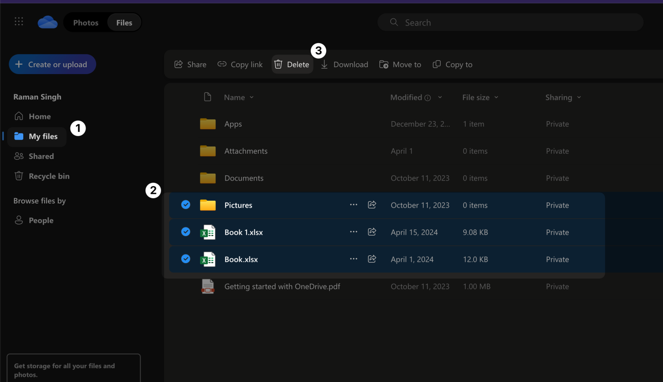Open the Sharing column dropdown
663x382 pixels.
(579, 97)
